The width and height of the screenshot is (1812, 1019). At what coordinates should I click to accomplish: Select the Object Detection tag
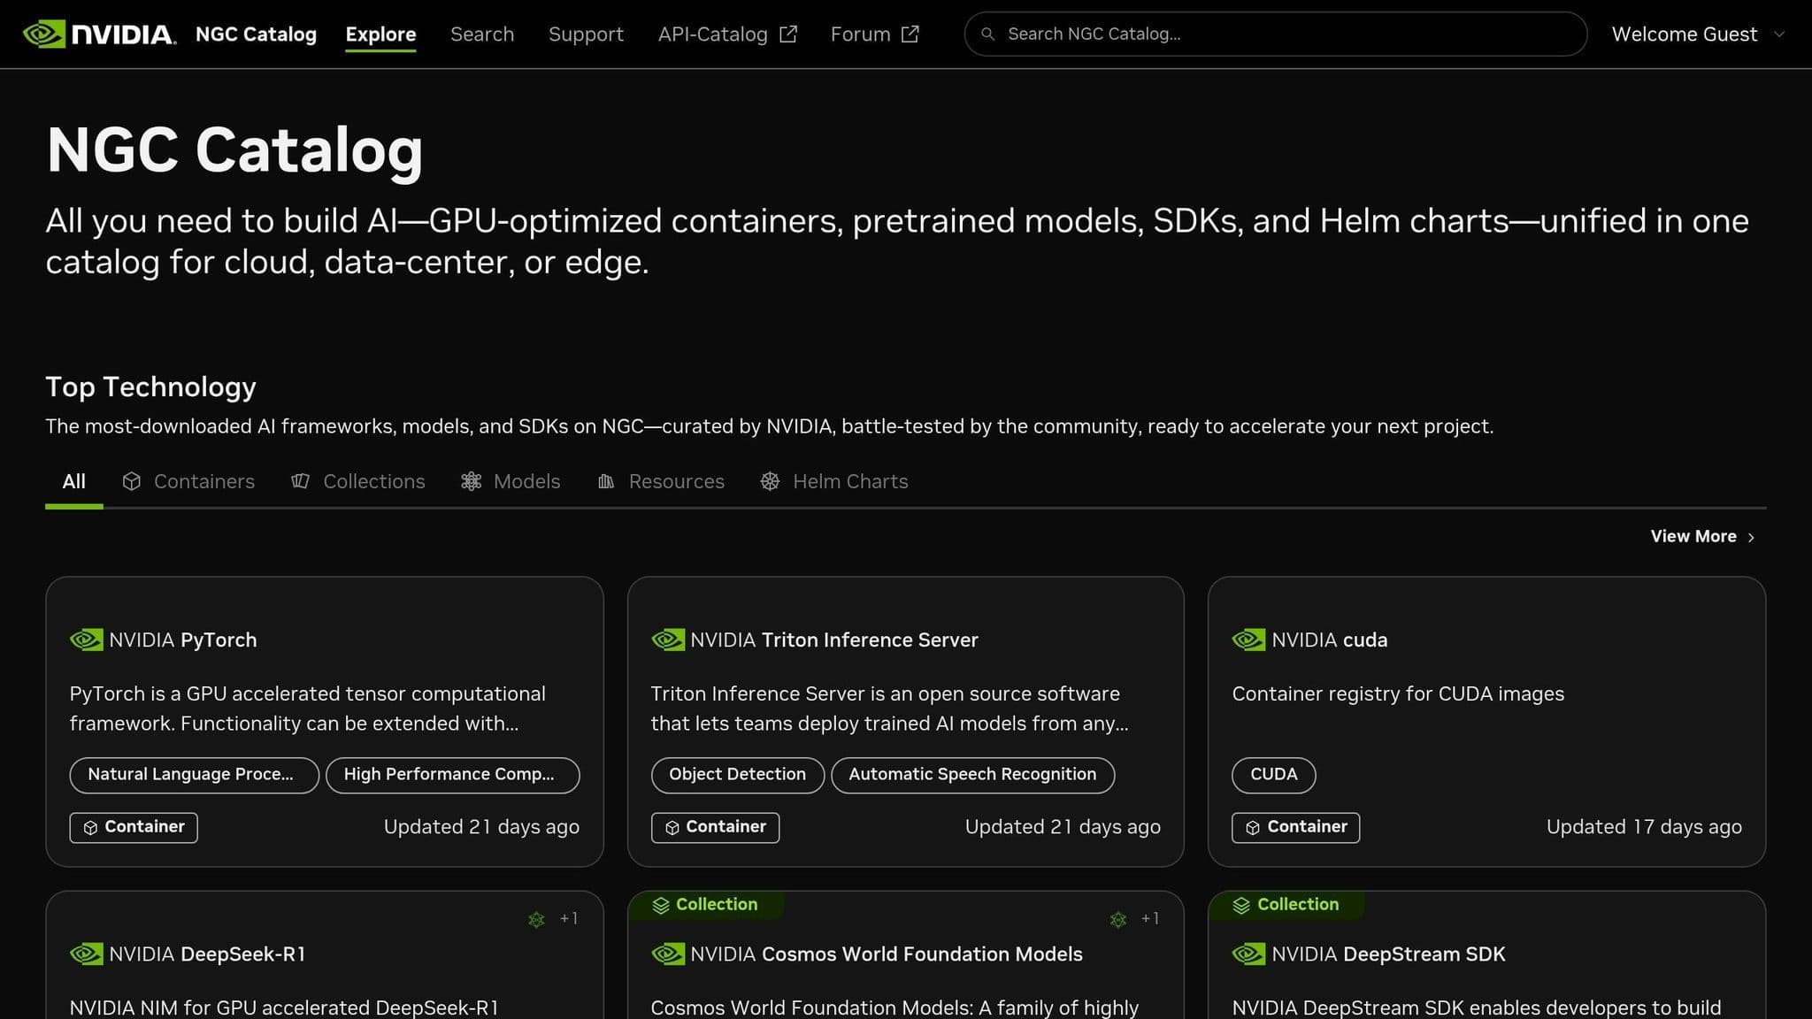coord(737,775)
